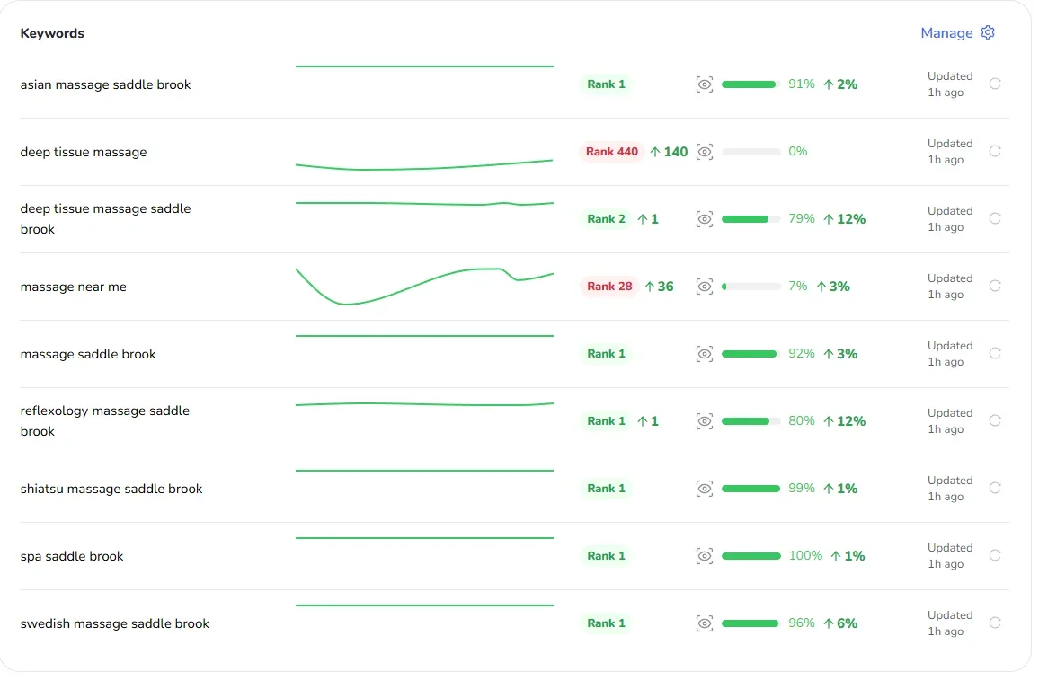Refresh the reflexology massage saddle brook keyword
The image size is (1039, 680).
[995, 420]
